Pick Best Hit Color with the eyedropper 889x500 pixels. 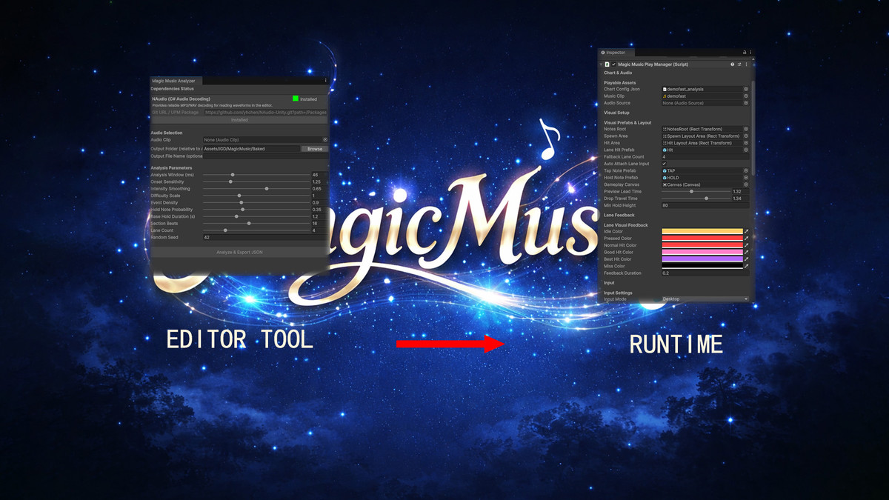tap(747, 259)
